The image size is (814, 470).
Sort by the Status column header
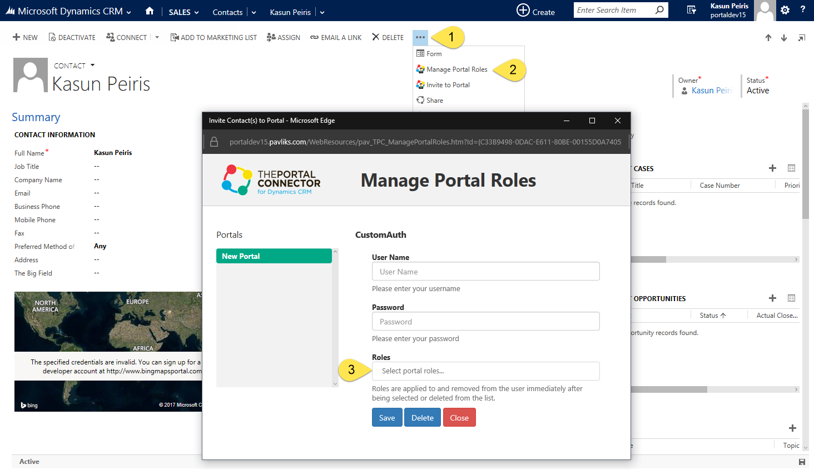point(713,316)
